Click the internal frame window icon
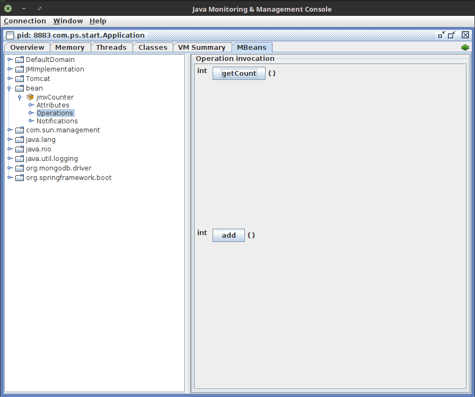The height and width of the screenshot is (397, 475). pos(10,35)
